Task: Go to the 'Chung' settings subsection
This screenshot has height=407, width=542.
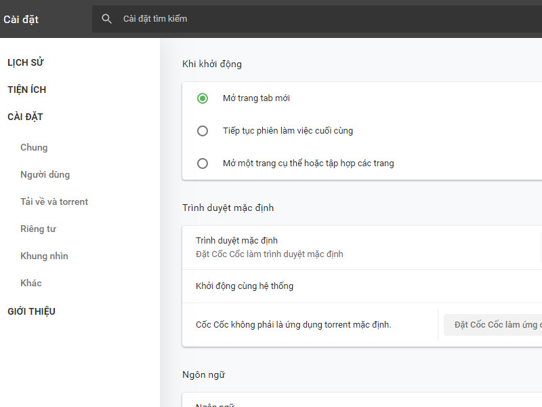Action: (33, 147)
